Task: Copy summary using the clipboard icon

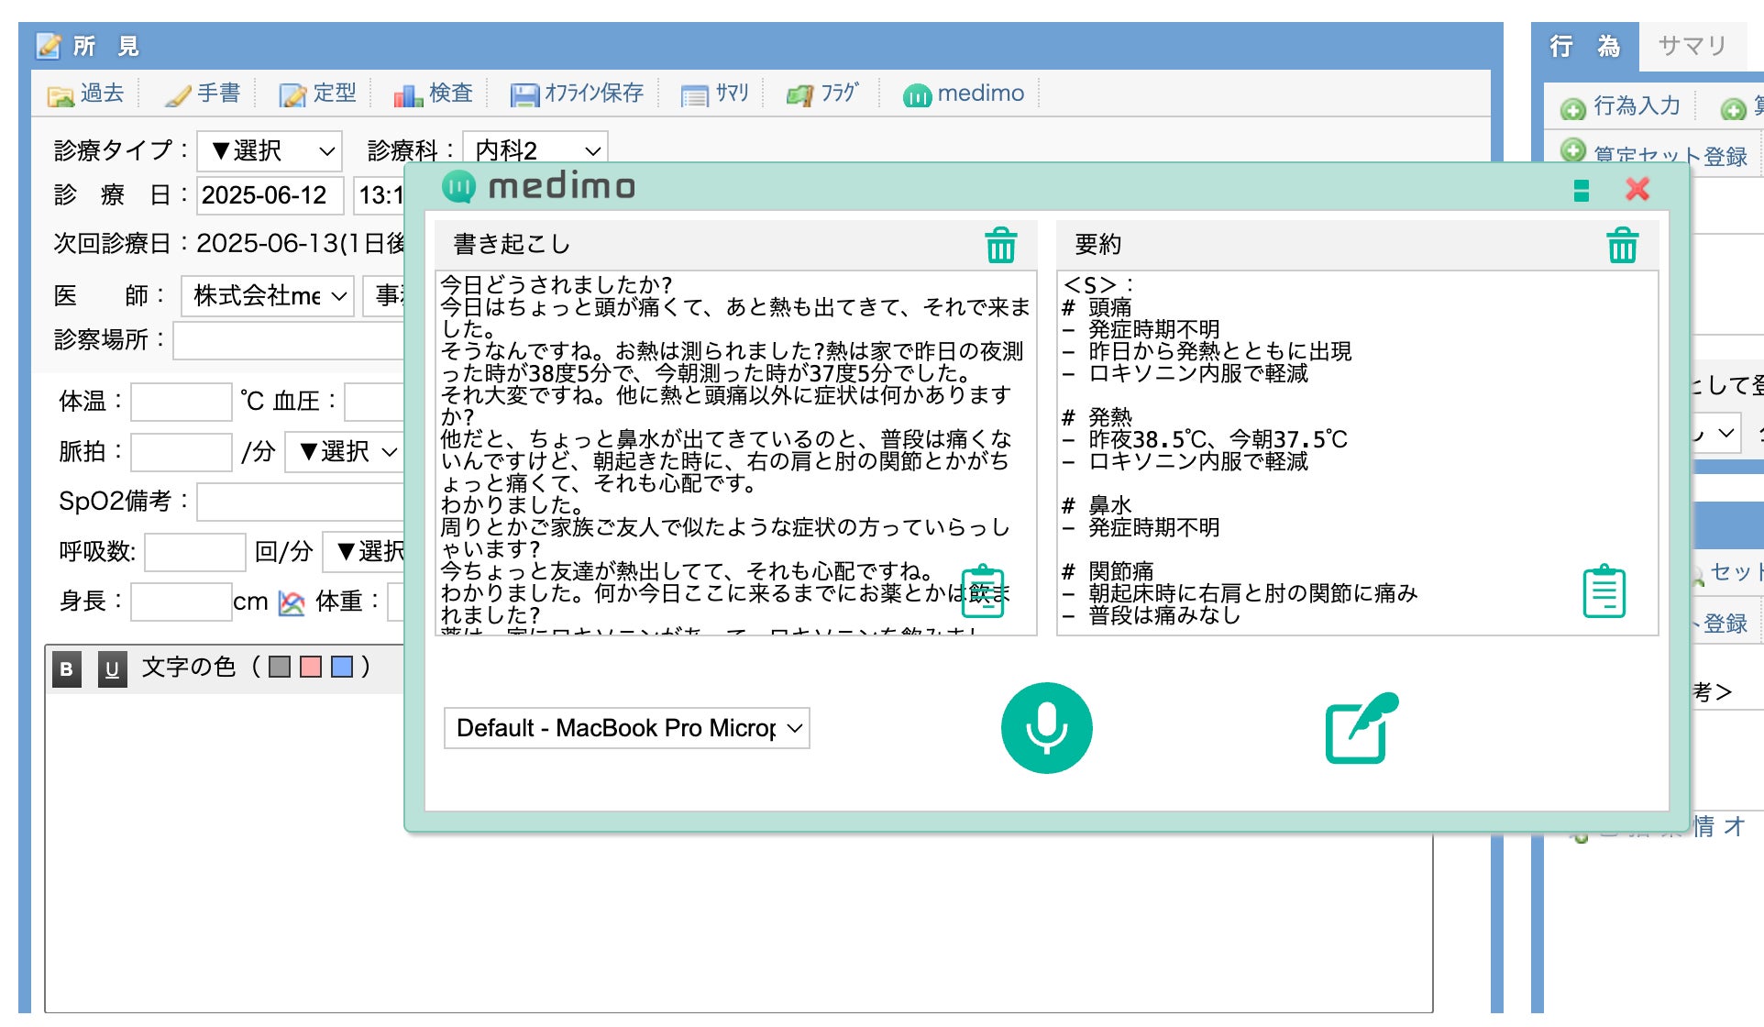Action: click(1604, 591)
